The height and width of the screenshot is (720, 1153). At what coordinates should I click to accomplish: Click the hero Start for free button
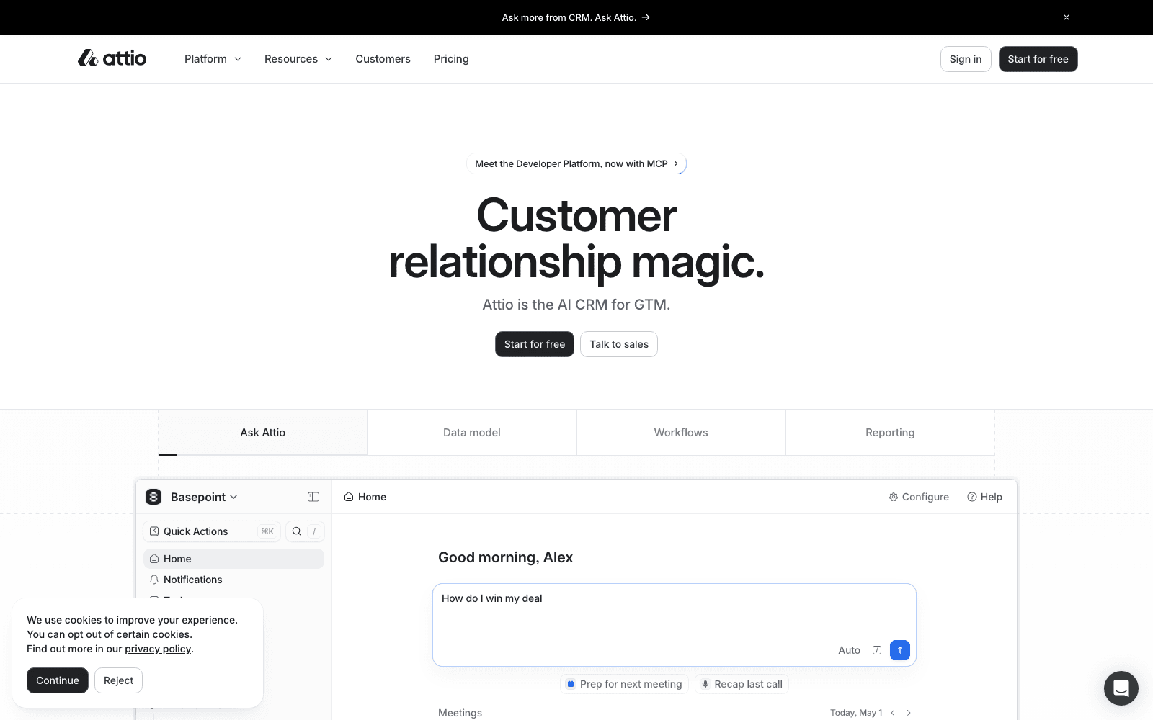point(535,344)
